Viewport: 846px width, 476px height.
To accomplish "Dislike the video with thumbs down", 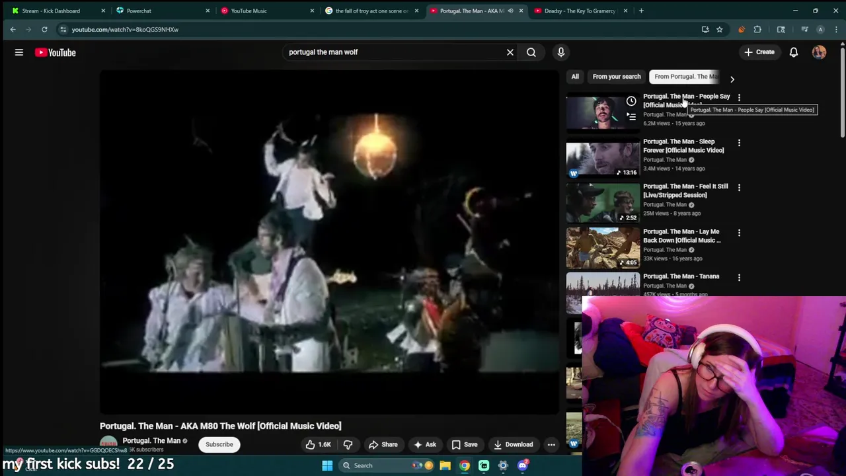I will pos(348,444).
